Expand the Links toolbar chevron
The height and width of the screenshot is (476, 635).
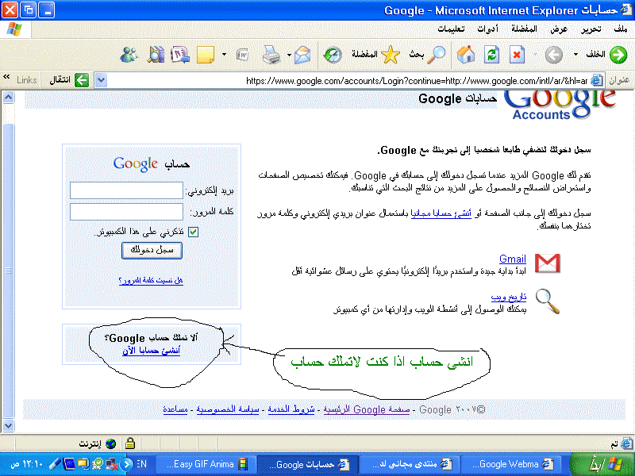tap(6, 76)
